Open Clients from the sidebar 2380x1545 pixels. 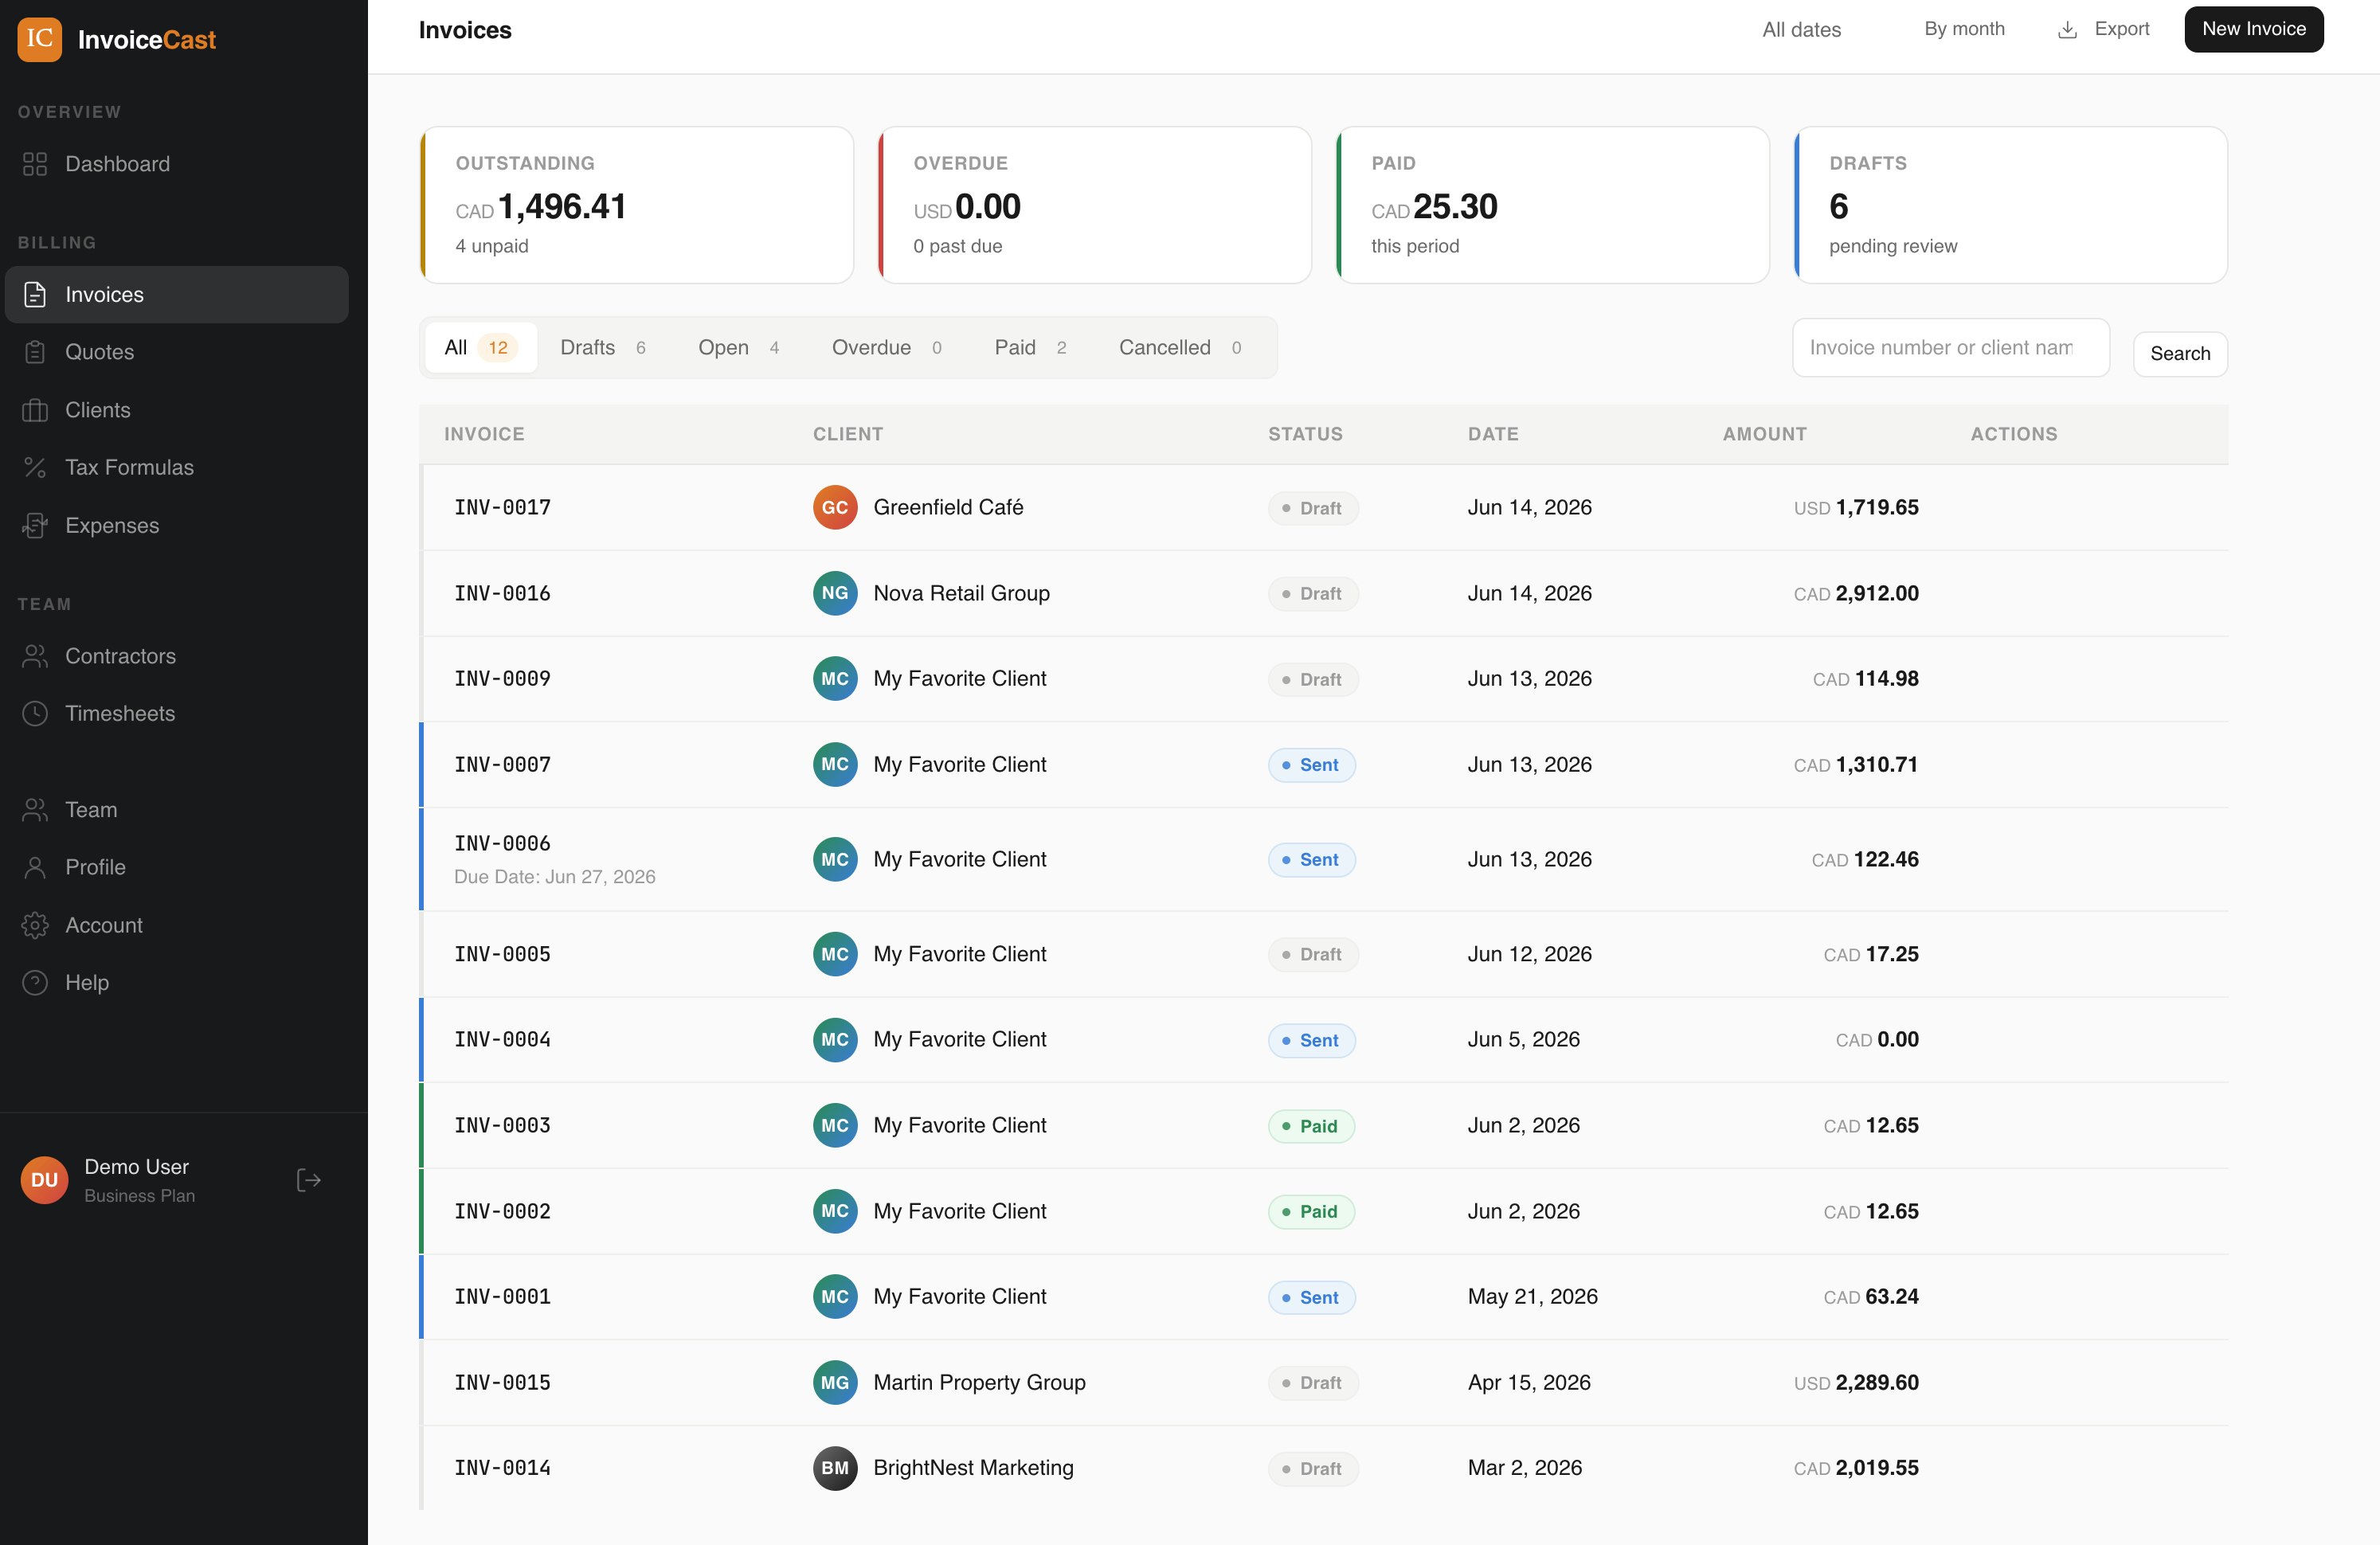[177, 410]
